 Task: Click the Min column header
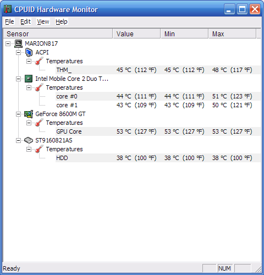click(184, 34)
